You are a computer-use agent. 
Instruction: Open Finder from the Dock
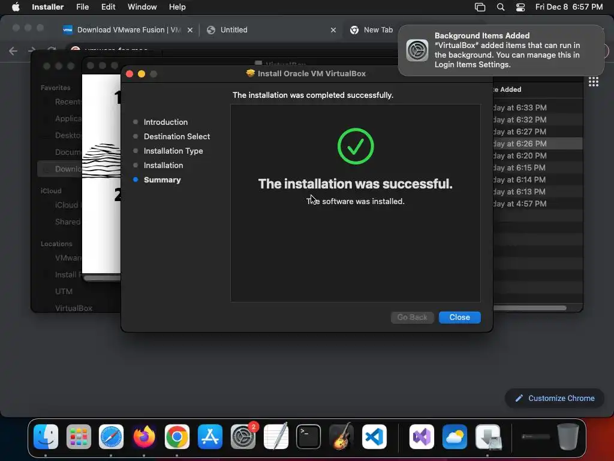46,436
